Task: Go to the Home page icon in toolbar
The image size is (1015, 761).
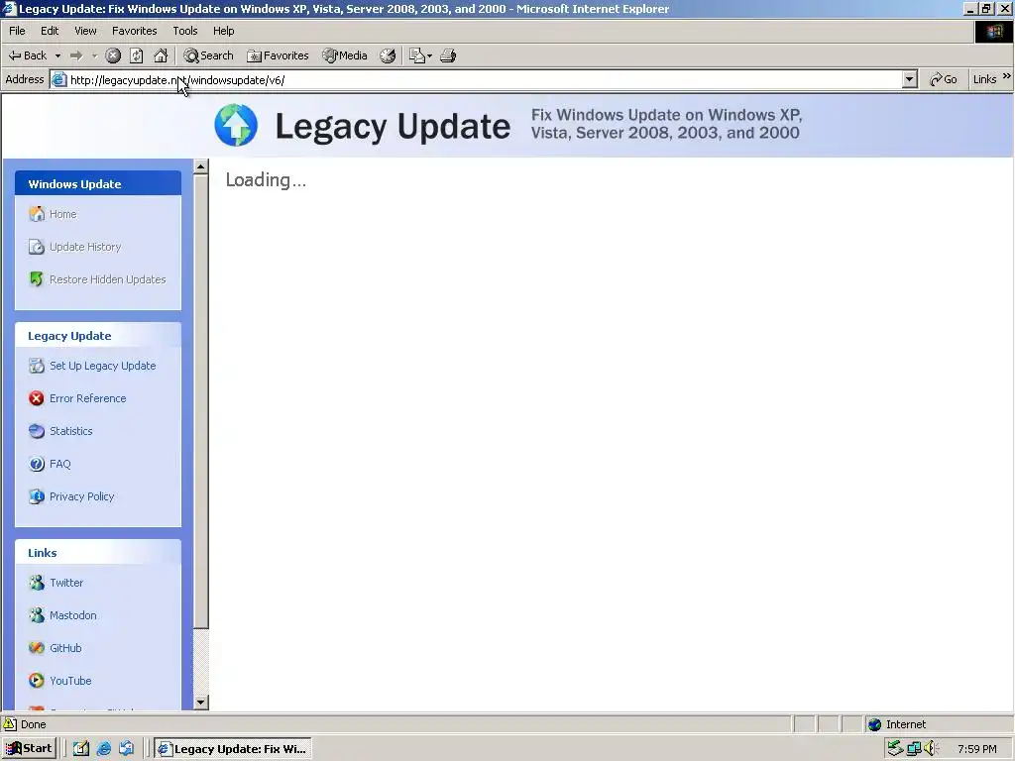Action: [x=161, y=55]
